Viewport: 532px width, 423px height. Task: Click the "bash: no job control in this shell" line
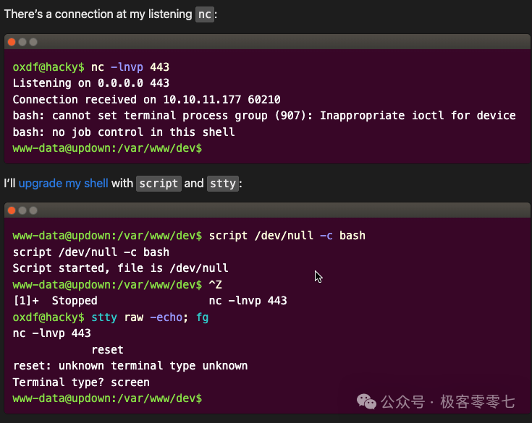point(124,132)
